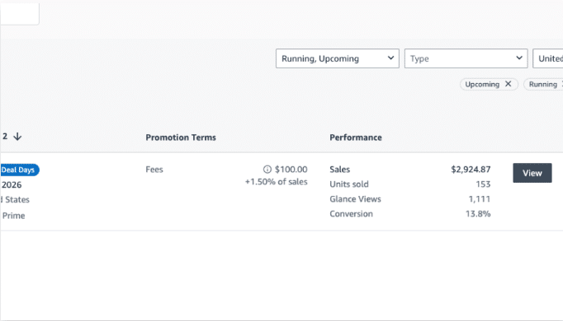The image size is (563, 321).
Task: Click the Units sold label
Action: coord(349,184)
